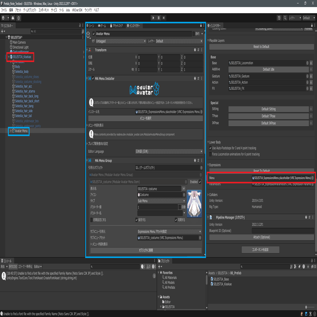Click the Step frame button
The width and height of the screenshot is (317, 317).
(164, 18)
